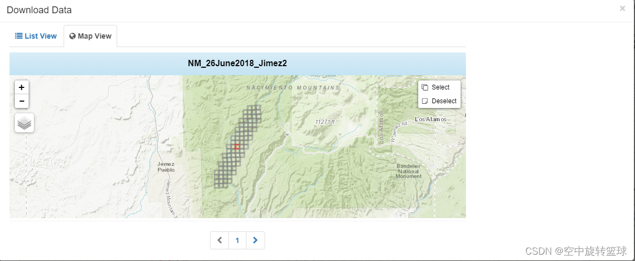
Task: Click the Jemez Pueblo map label
Action: tap(166, 167)
